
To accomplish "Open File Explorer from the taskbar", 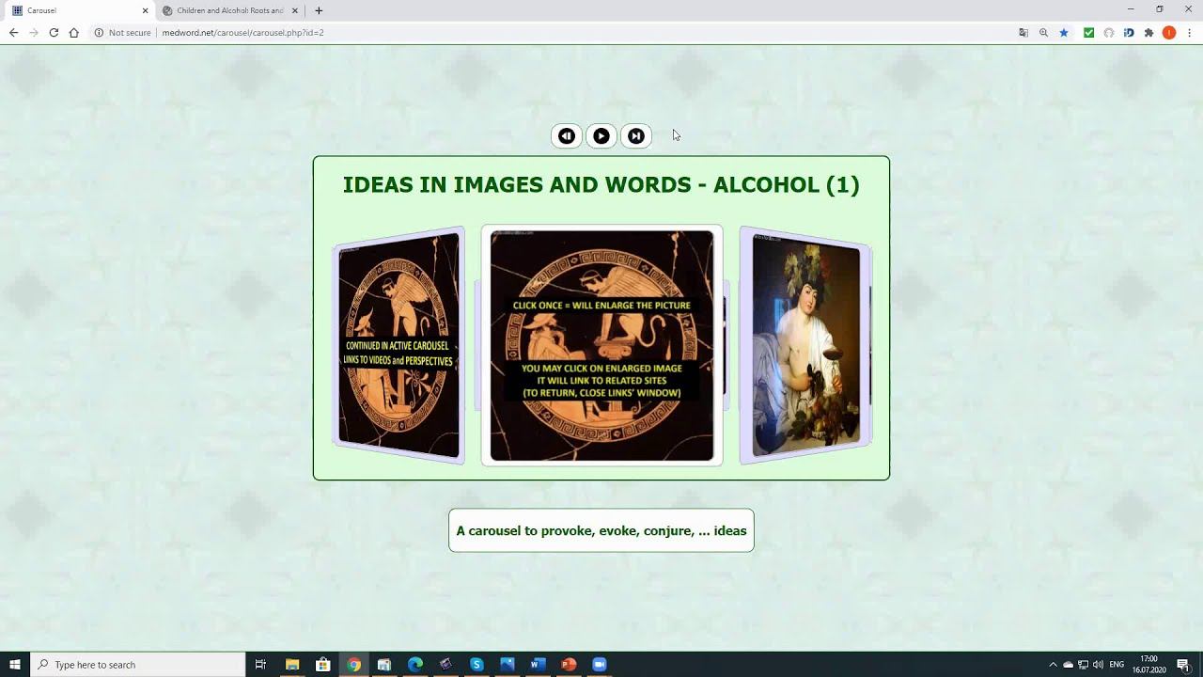I will [292, 665].
